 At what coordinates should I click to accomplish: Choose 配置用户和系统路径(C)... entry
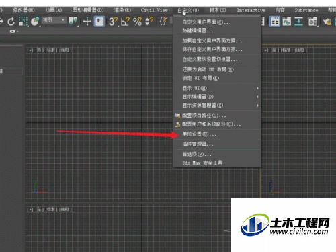[217, 124]
